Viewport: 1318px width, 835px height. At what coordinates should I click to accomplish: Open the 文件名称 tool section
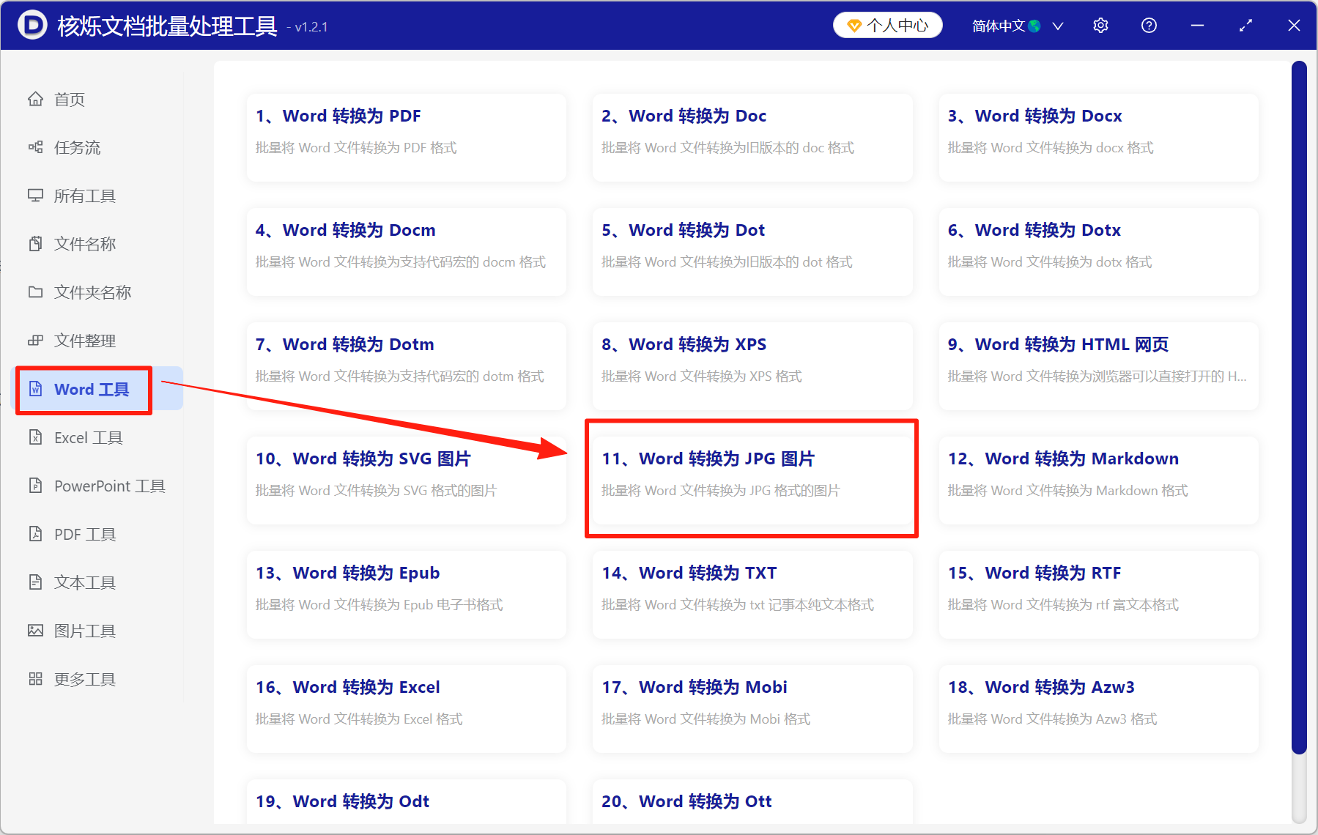pos(84,244)
